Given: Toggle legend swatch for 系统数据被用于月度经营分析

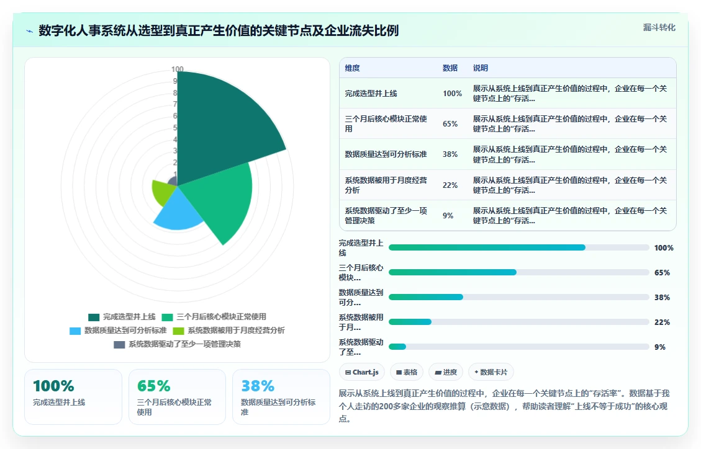Looking at the screenshot, I should pyautogui.click(x=178, y=331).
